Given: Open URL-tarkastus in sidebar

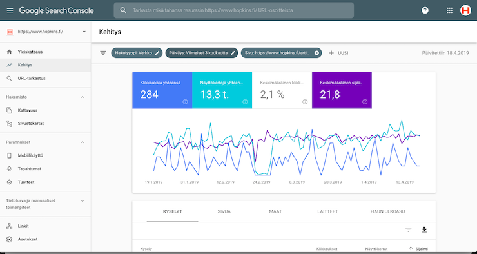Looking at the screenshot, I should click(46, 79).
